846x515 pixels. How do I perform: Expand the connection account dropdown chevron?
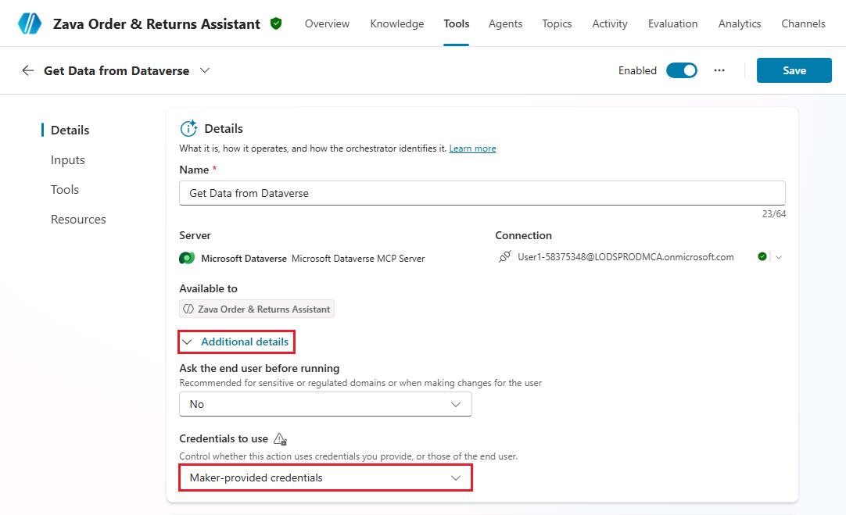779,257
